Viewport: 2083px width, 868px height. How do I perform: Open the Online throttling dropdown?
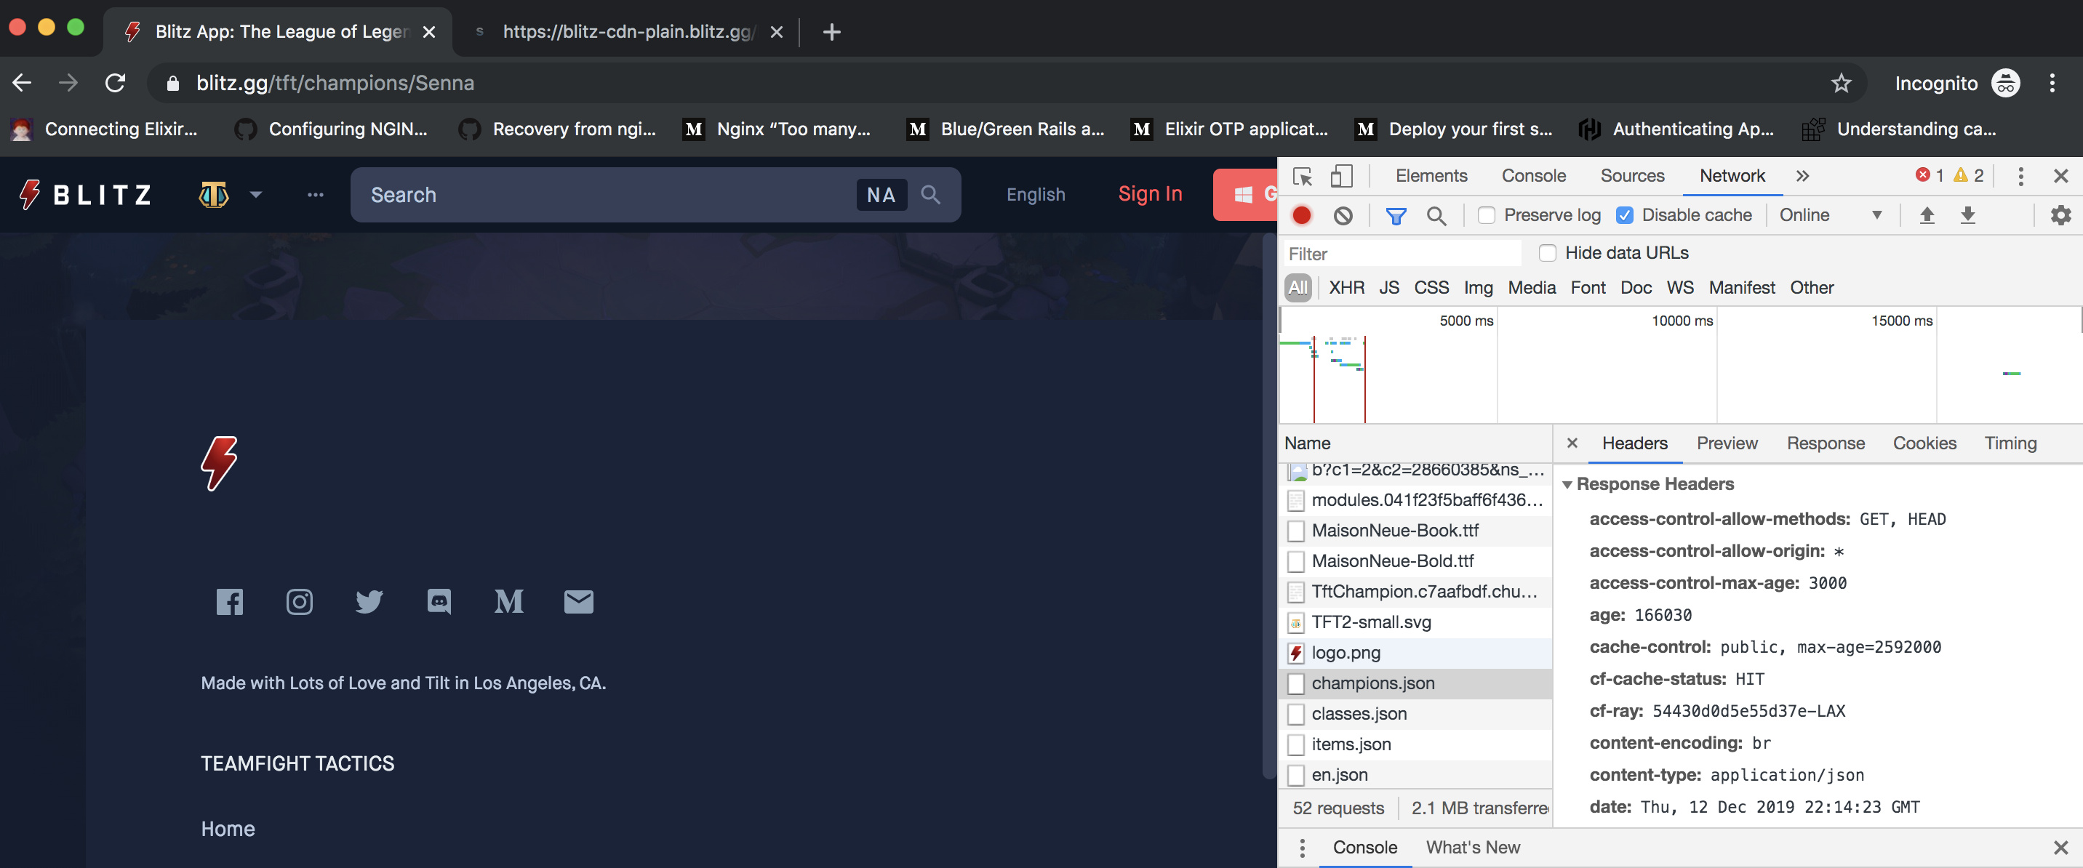tap(1830, 215)
